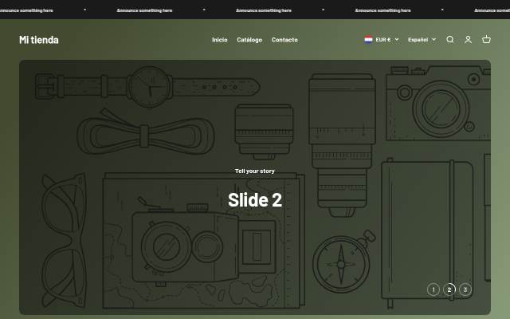The height and width of the screenshot is (319, 510).
Task: Select slide 2 indicator
Action: tap(449, 289)
